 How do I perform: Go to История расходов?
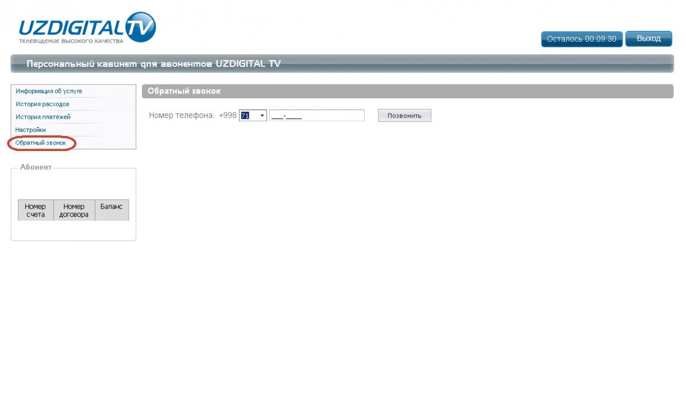coord(42,104)
